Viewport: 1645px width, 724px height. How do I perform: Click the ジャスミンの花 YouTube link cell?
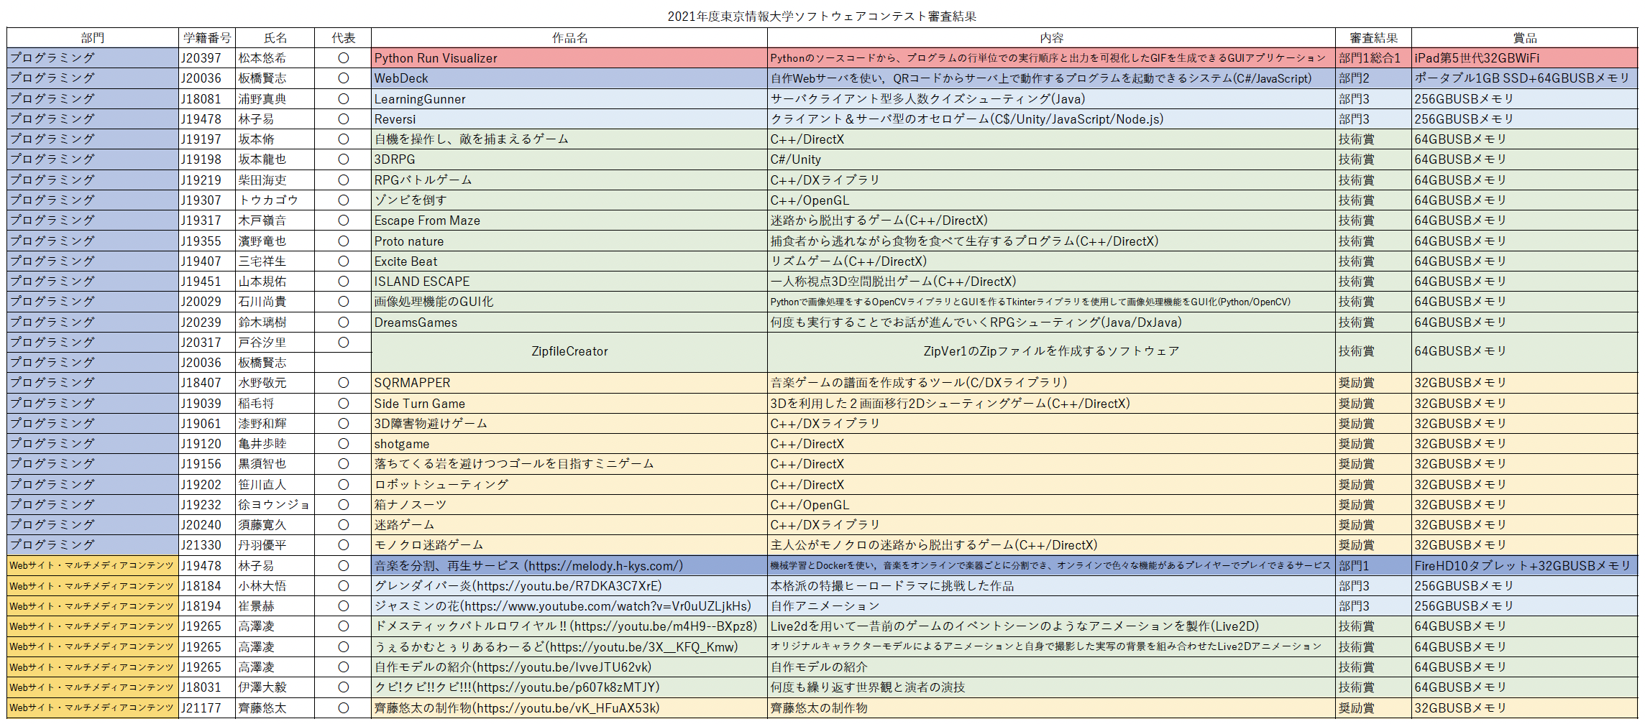pos(569,606)
